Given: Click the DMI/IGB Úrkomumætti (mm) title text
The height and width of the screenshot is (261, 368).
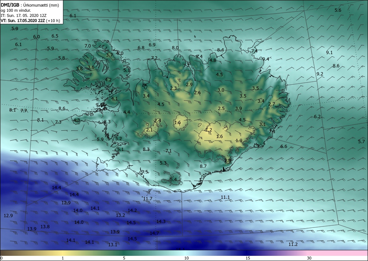Looking at the screenshot, I should coord(30,5).
